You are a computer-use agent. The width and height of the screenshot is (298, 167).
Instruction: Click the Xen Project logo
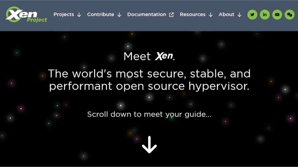click(x=26, y=14)
